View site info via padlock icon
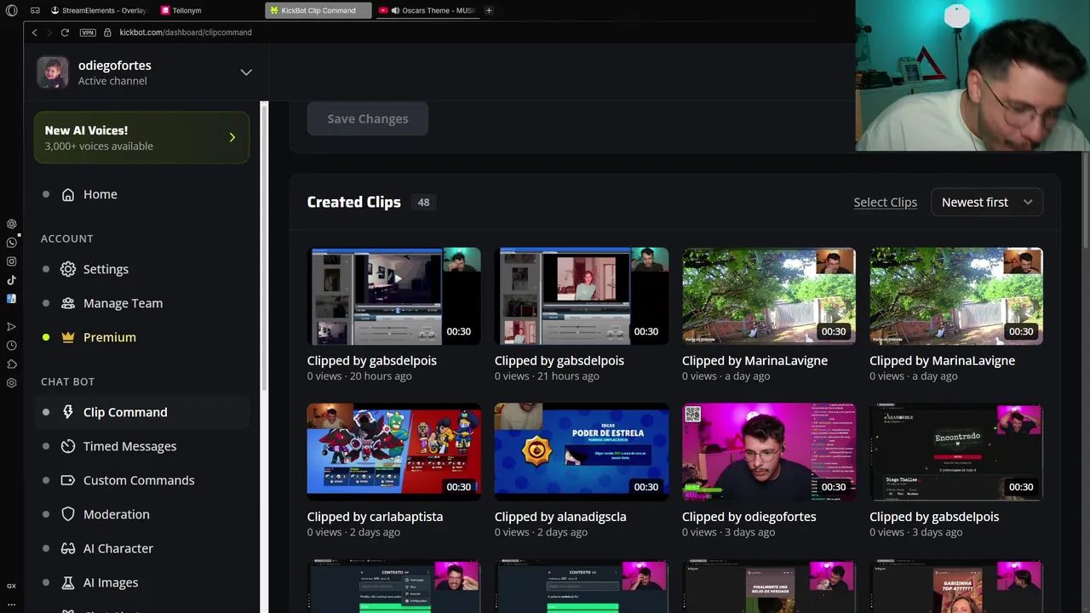 pos(107,32)
